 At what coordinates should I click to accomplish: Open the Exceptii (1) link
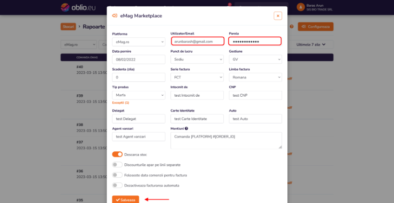click(x=121, y=102)
